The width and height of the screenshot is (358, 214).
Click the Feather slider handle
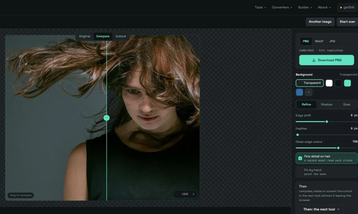tap(297, 135)
